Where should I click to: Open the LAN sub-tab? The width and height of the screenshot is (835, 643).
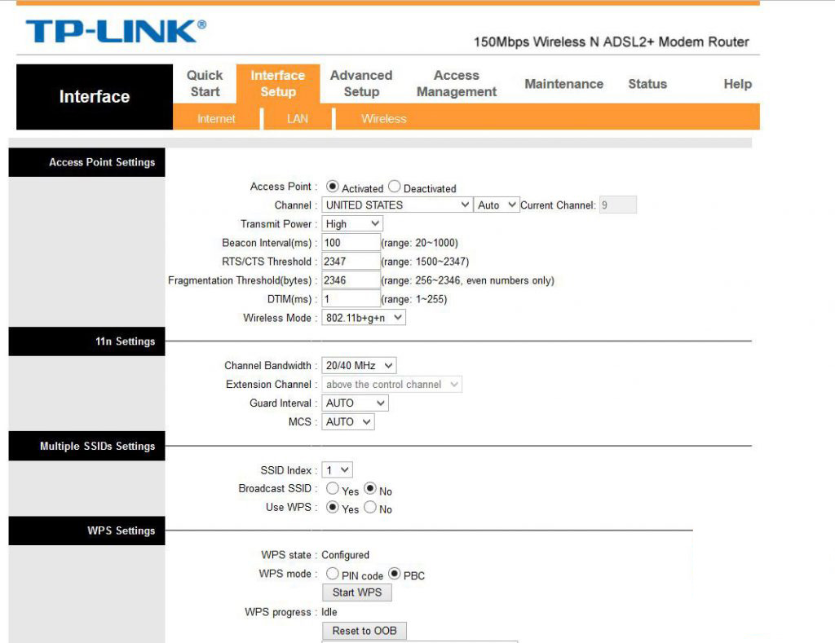coord(298,119)
